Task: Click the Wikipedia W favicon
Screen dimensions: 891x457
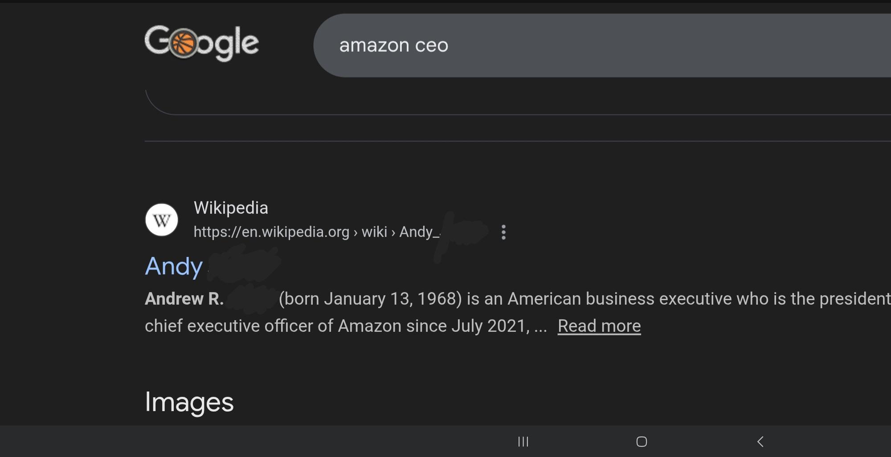Action: [x=162, y=220]
